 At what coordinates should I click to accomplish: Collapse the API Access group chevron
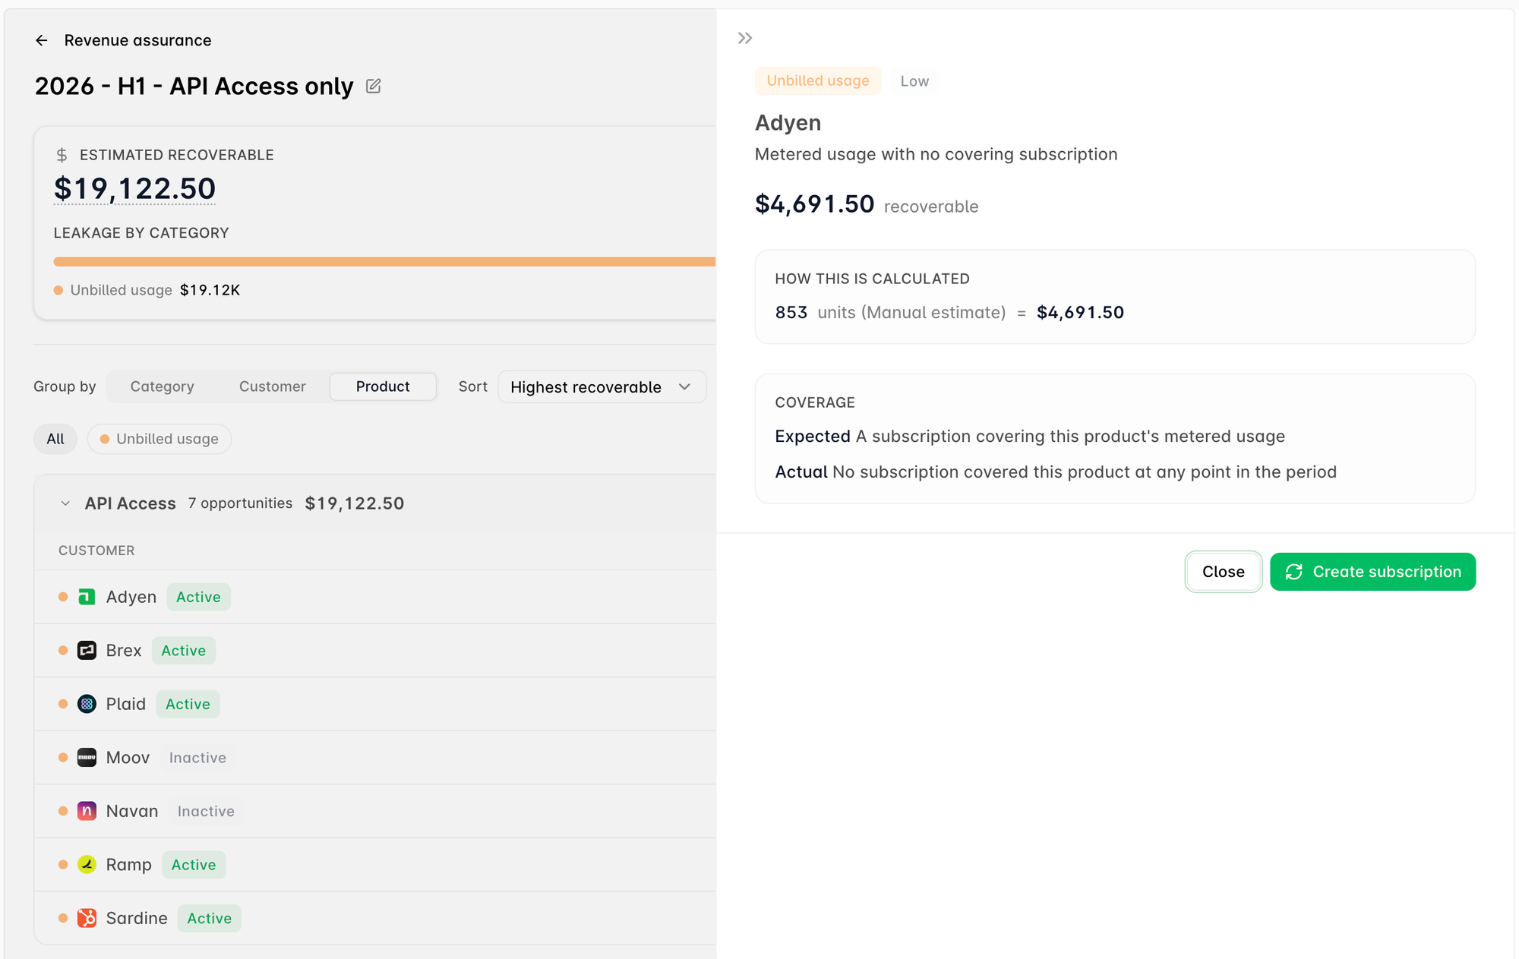(x=65, y=503)
